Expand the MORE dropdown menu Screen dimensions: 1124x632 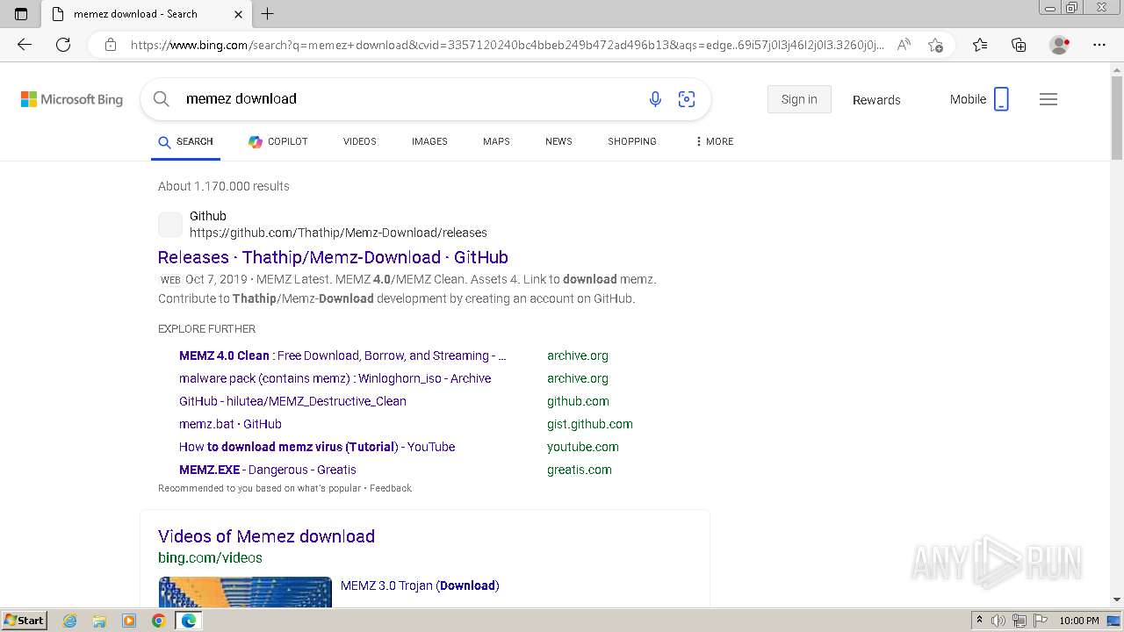[x=714, y=141]
